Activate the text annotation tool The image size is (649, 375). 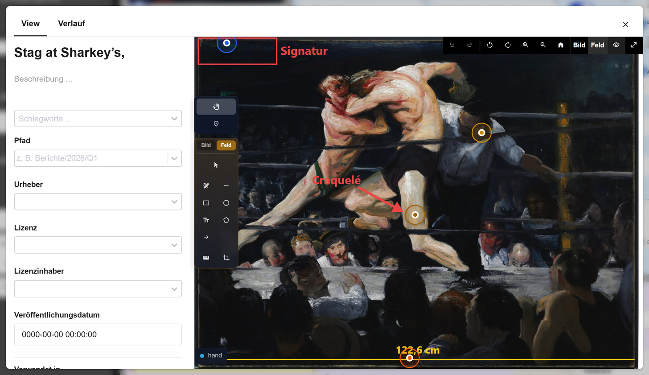click(x=206, y=220)
